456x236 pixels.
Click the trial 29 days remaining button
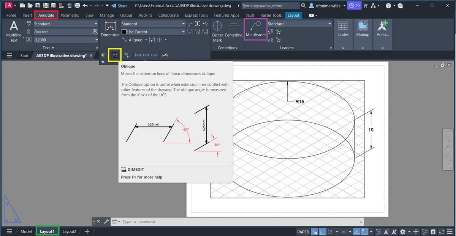(x=354, y=6)
